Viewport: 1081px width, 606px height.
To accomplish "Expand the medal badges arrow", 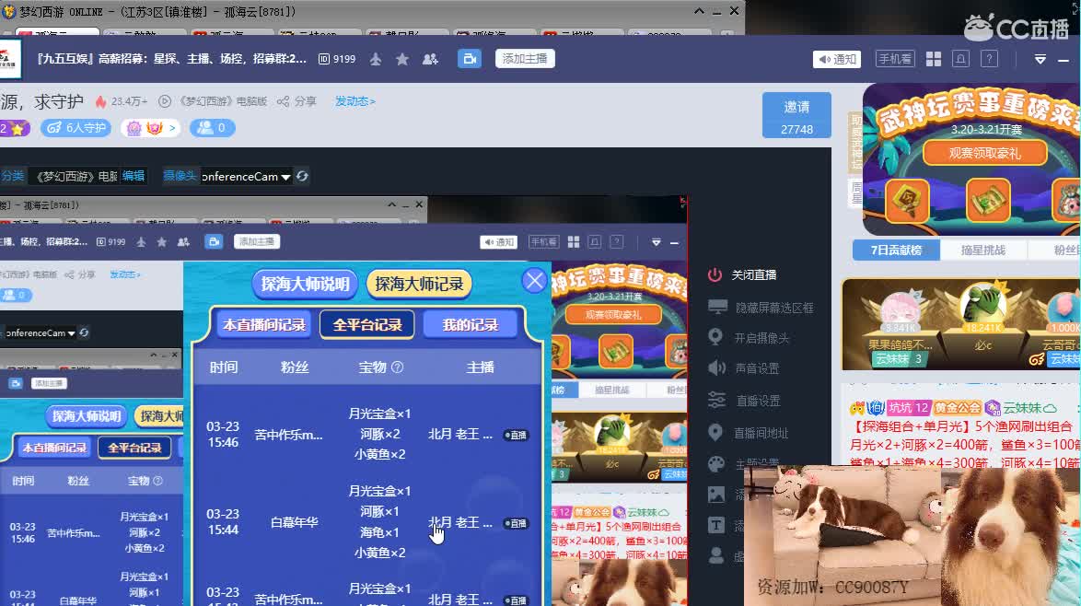I will [x=172, y=127].
